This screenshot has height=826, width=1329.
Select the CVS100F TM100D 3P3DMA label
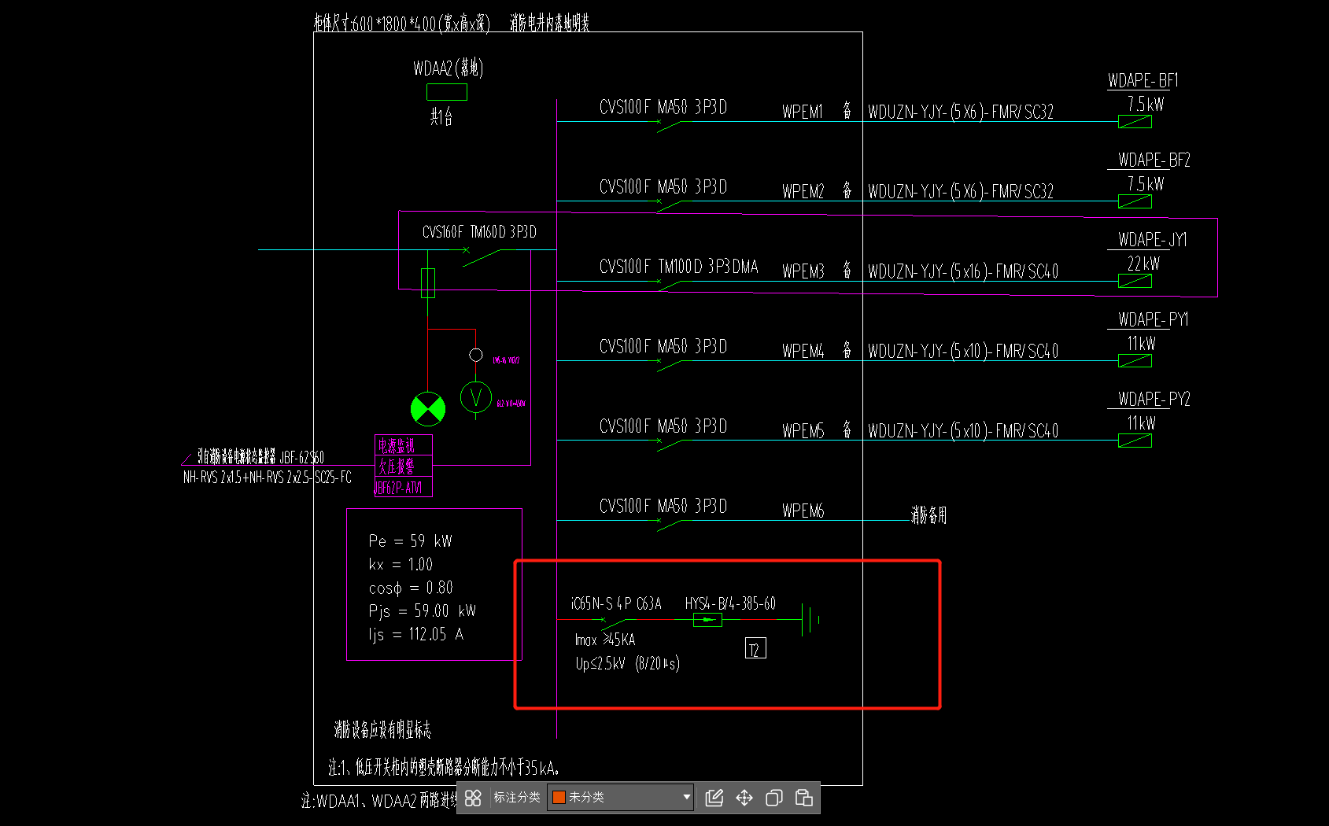click(x=678, y=267)
